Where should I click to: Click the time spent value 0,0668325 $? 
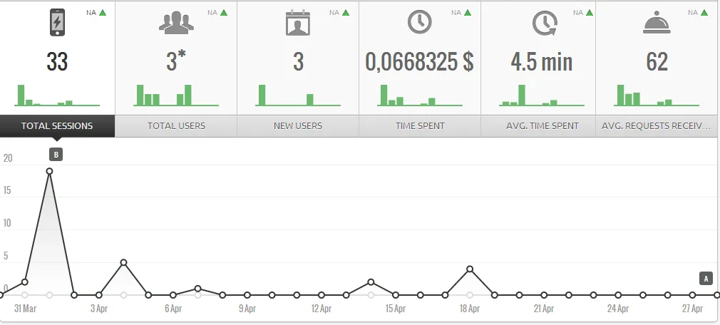[420, 61]
